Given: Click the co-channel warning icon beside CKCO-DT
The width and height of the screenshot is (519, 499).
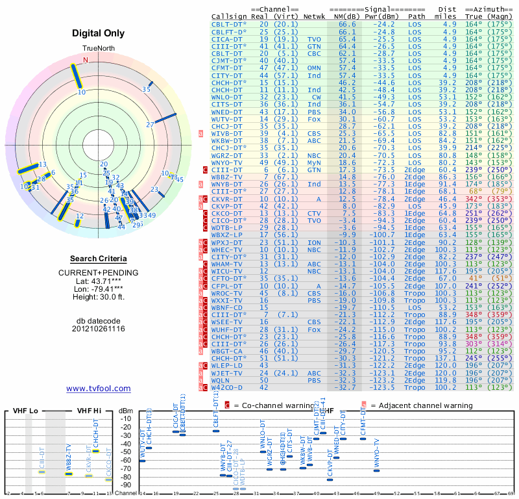Looking at the screenshot, I should (x=205, y=214).
